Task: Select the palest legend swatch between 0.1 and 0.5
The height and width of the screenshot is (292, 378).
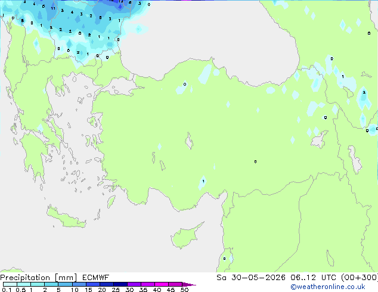Action: pos(10,284)
